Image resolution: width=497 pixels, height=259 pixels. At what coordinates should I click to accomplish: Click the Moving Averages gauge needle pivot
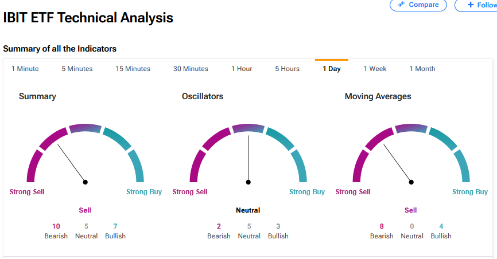click(411, 182)
